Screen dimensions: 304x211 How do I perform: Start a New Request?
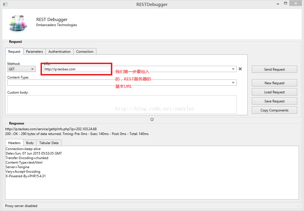coord(274,83)
